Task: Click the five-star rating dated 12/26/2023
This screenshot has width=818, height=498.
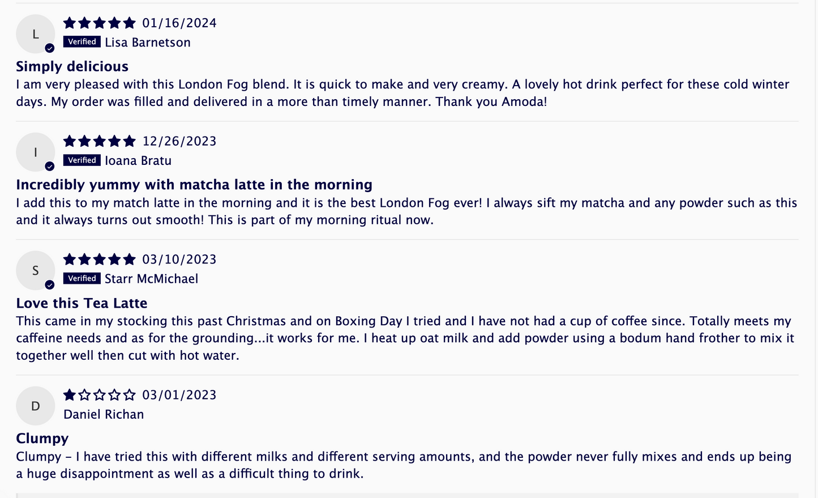Action: point(100,141)
